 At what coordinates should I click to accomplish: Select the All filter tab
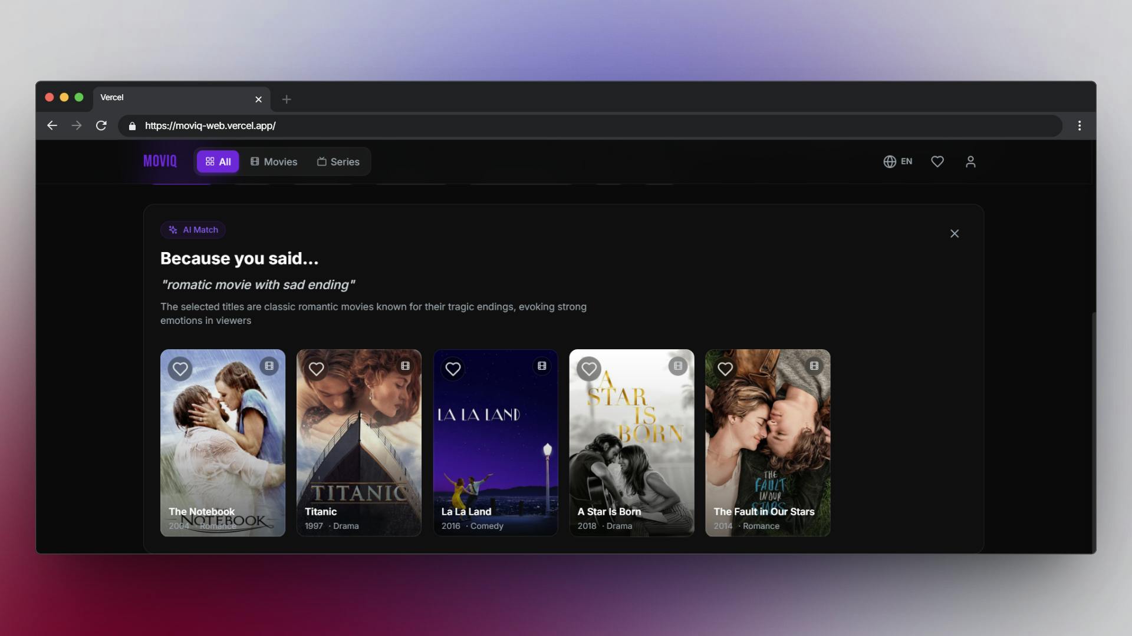coord(218,161)
